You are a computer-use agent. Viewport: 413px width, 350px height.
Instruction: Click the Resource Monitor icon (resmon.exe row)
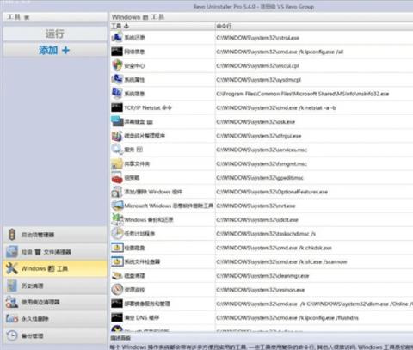click(117, 290)
